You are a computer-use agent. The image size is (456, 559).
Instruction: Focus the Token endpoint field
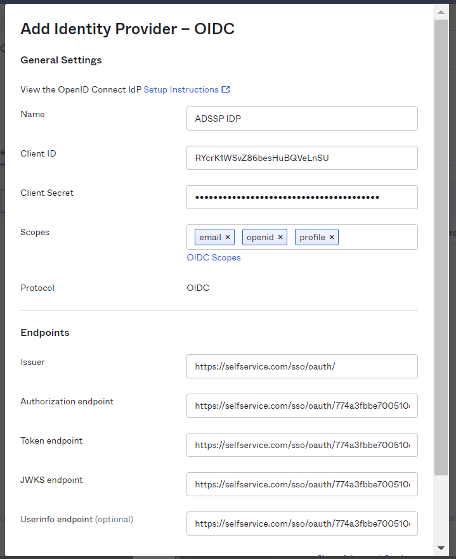[x=302, y=445]
